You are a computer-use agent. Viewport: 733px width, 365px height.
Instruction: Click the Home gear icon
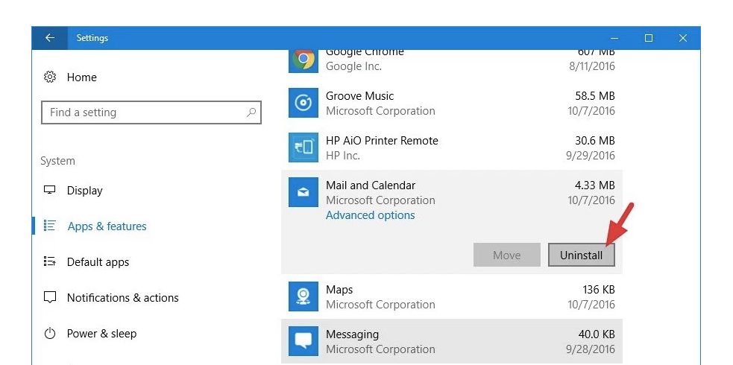point(50,77)
